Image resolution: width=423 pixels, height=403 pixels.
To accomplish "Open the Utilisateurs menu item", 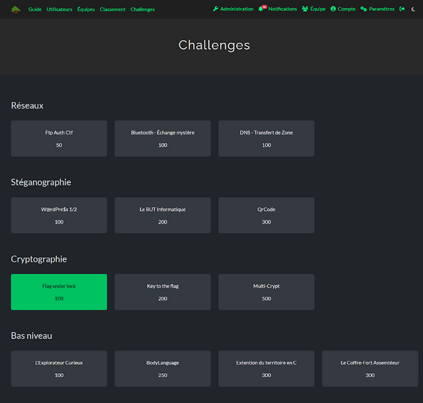I will pos(60,9).
